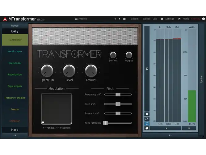Select the Vocal shaper device
The image size is (206, 155).
[15, 51]
